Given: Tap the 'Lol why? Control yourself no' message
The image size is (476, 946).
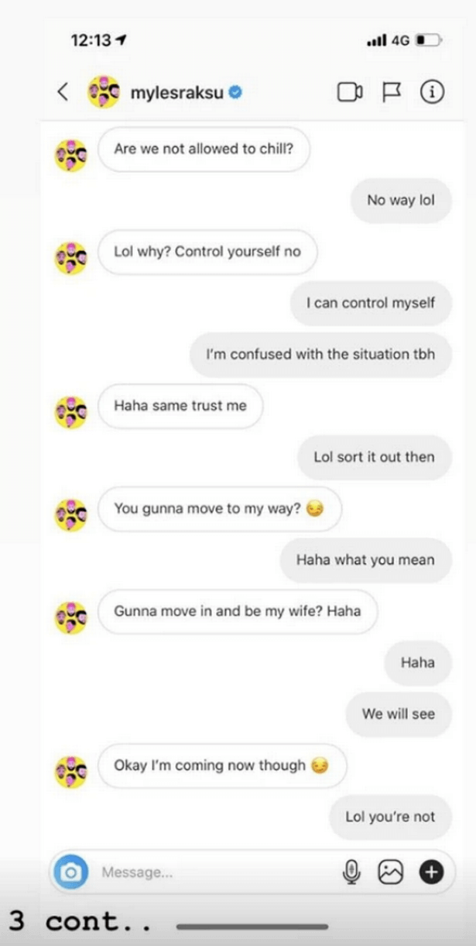Looking at the screenshot, I should pyautogui.click(x=207, y=252).
